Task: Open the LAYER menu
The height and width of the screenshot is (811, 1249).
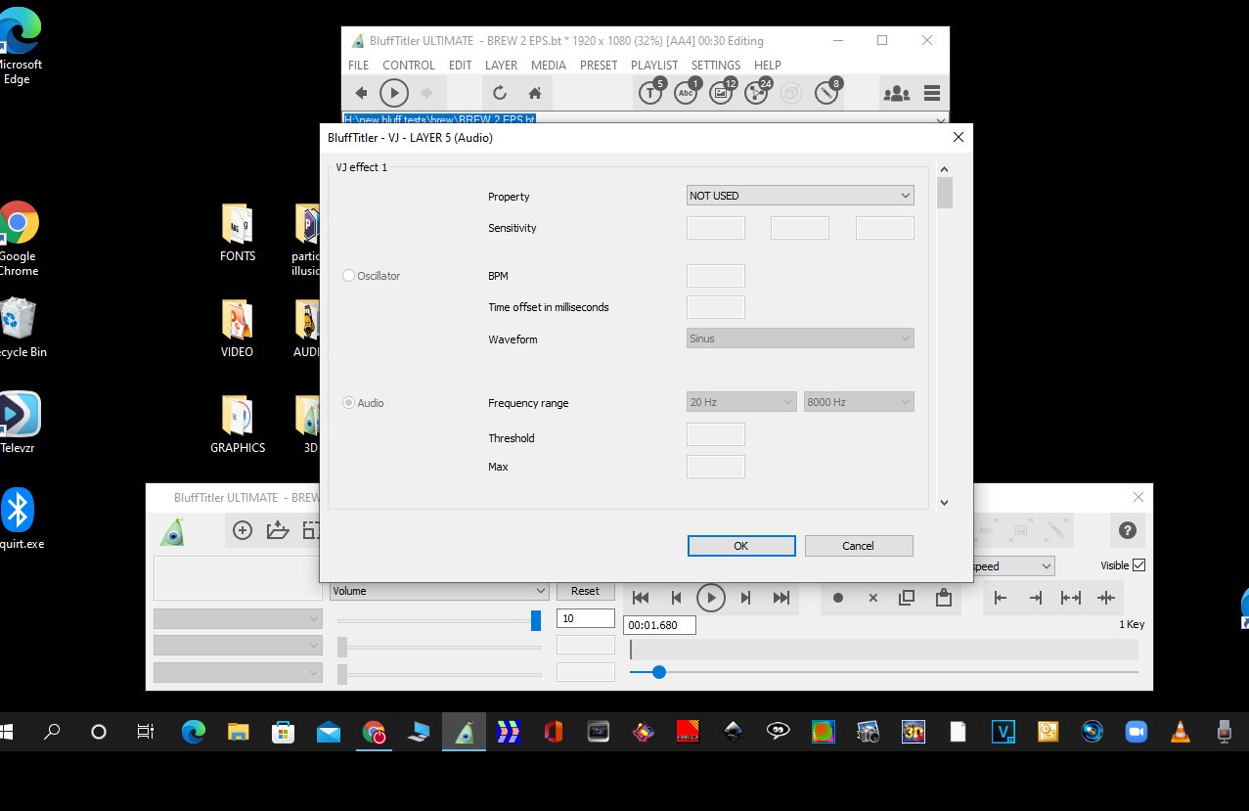Action: point(502,66)
